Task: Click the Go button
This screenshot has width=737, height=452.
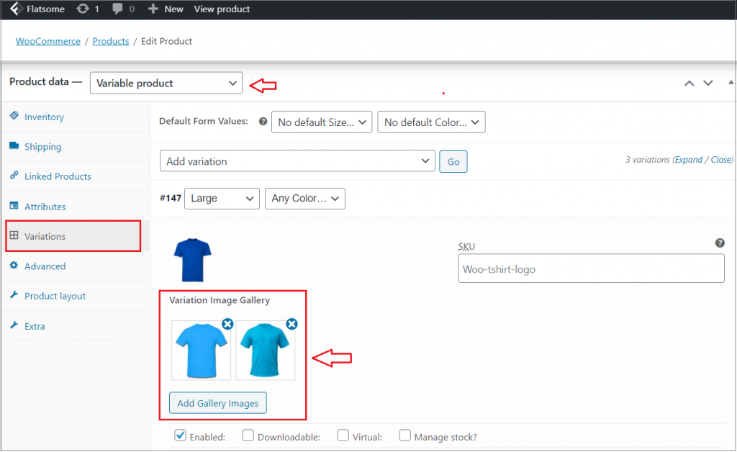Action: coord(453,162)
